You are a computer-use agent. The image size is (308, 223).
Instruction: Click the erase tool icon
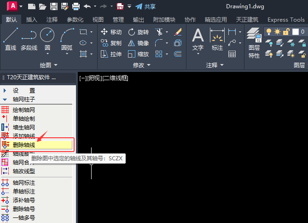pos(178,32)
